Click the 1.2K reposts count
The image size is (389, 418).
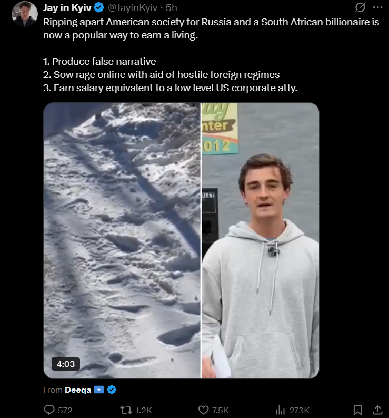click(144, 410)
